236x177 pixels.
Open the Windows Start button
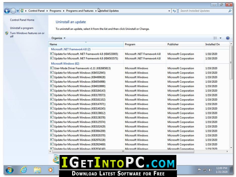click(x=10, y=170)
